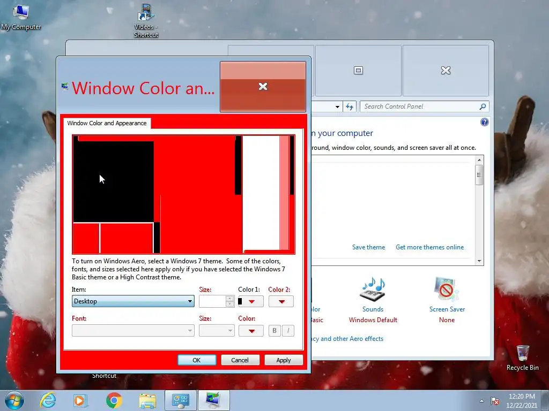Refresh the Control Panel address bar
549x411 pixels.
350,106
